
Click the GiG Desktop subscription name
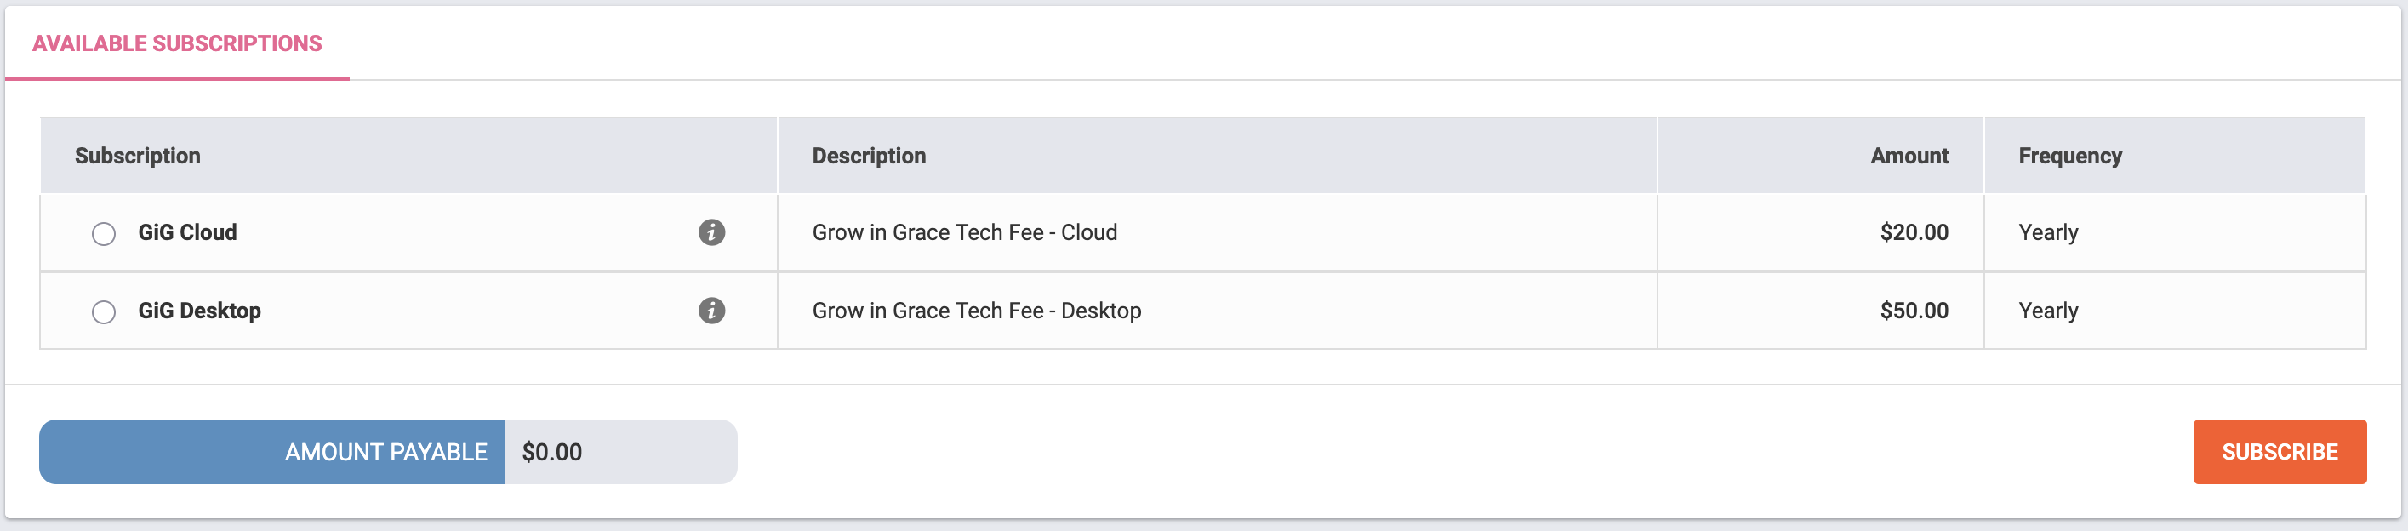[x=199, y=311]
